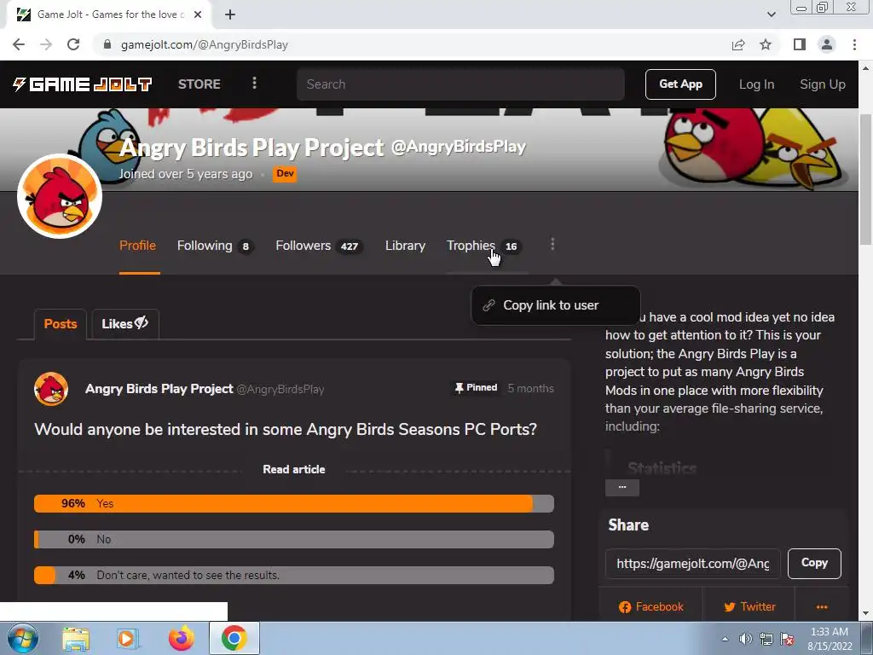Click the Chrome taskbar icon
Screen dimensions: 873x655
pyautogui.click(x=234, y=638)
